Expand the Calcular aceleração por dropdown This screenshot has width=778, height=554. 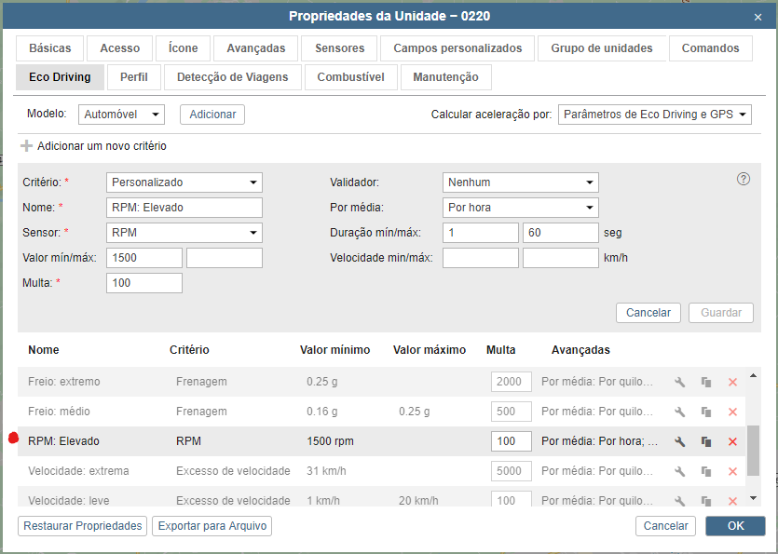click(x=655, y=115)
